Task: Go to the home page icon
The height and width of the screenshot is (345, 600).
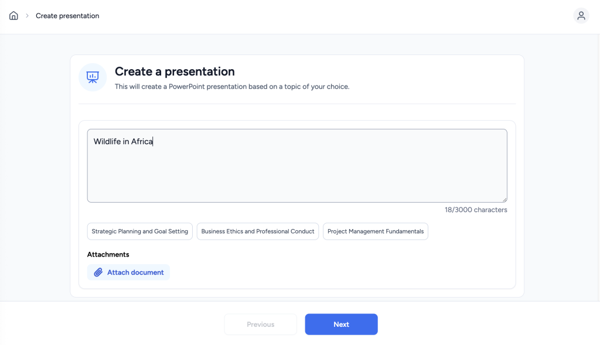Action: point(13,16)
